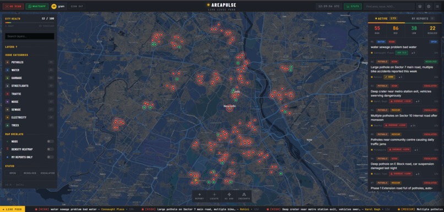Click the New Delhi map marker
The width and height of the screenshot is (444, 212).
[229, 108]
